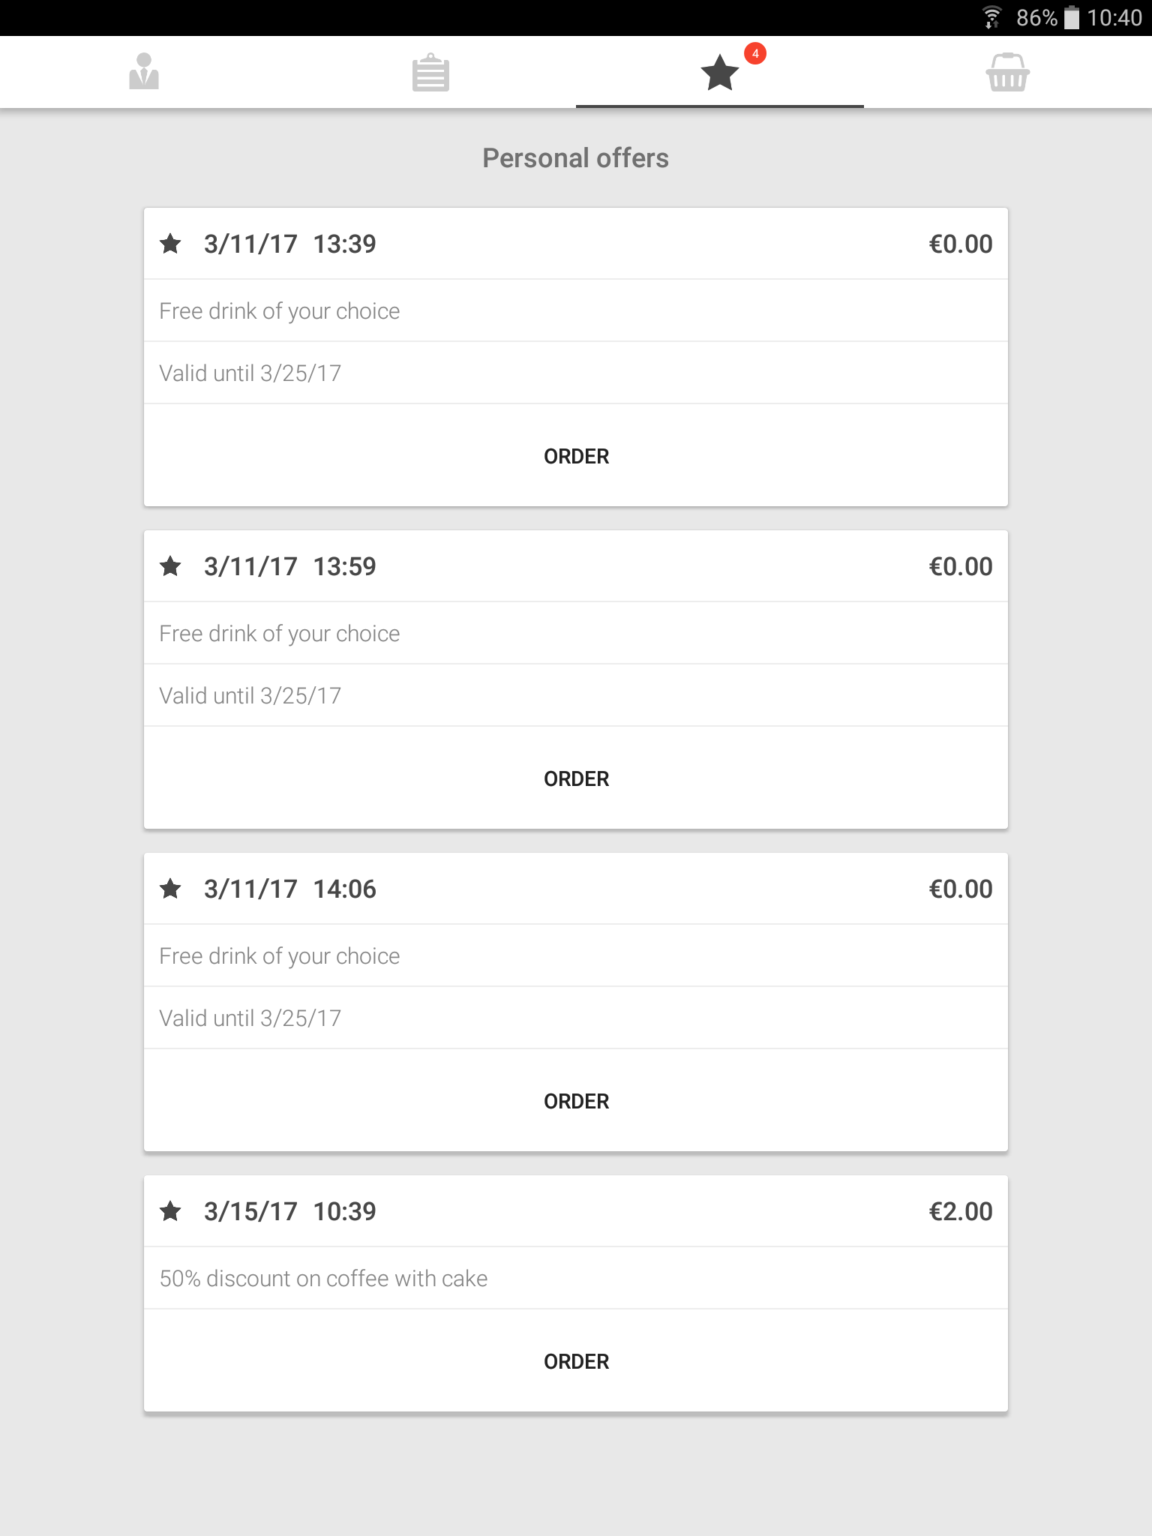The height and width of the screenshot is (1536, 1152).
Task: Order the free drink from 13:39 offer
Action: click(x=576, y=456)
